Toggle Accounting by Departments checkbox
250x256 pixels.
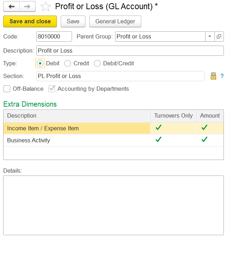pos(52,89)
